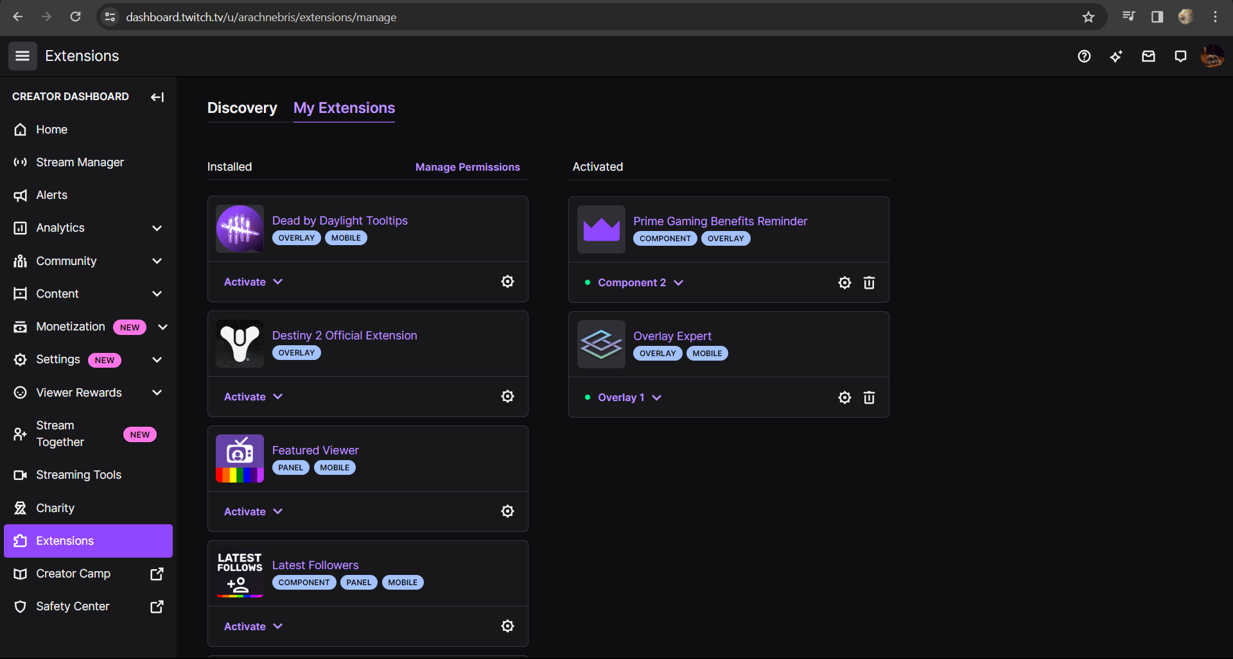Open Chrome's three-dot menu
The height and width of the screenshot is (659, 1233).
pyautogui.click(x=1215, y=17)
